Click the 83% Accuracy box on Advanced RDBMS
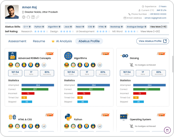Image resolution: width=174 pixels, height=137 pixels. point(47,73)
